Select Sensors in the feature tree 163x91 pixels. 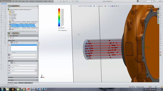pos(13,13)
